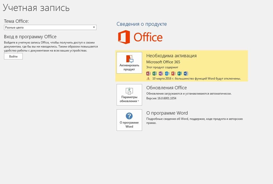Open the О программе Word button
Image resolution: width=273 pixels, height=184 pixels.
(129, 120)
